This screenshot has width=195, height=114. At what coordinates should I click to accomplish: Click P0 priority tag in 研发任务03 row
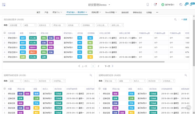tap(80, 47)
